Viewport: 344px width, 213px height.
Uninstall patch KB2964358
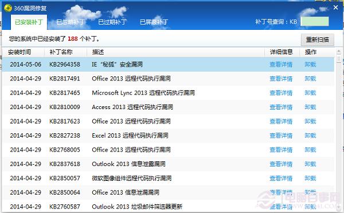point(310,64)
